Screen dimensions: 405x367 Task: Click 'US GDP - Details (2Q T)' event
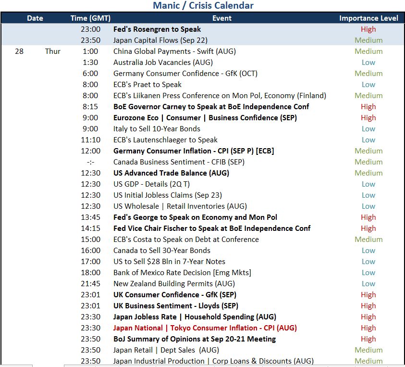click(x=152, y=184)
